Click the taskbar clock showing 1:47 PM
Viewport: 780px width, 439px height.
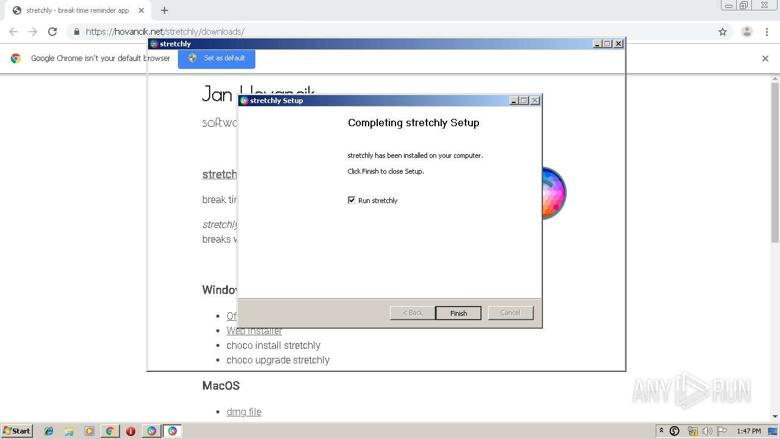tap(748, 431)
